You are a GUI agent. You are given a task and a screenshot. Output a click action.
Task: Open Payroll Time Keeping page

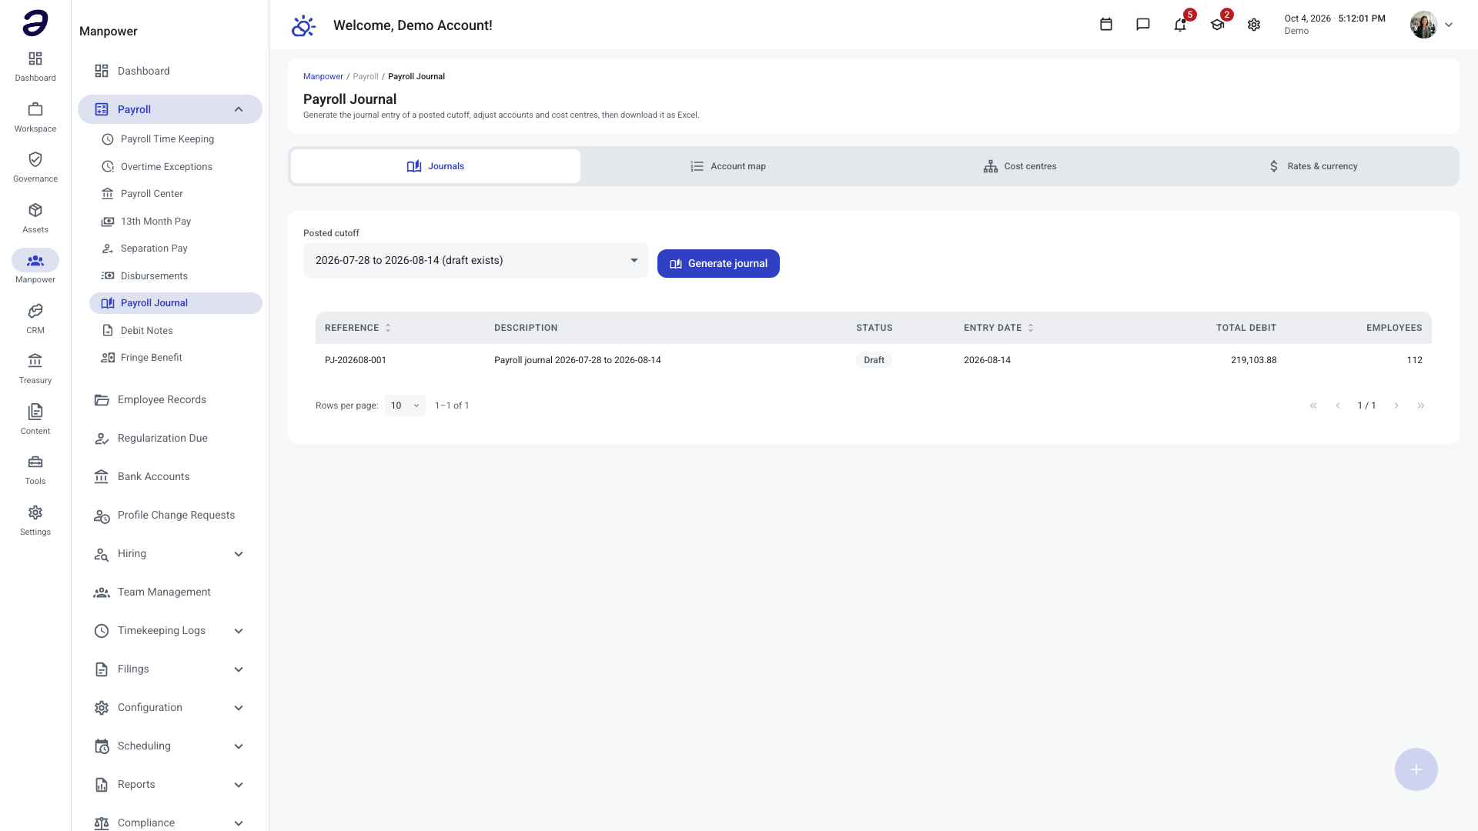[176, 139]
